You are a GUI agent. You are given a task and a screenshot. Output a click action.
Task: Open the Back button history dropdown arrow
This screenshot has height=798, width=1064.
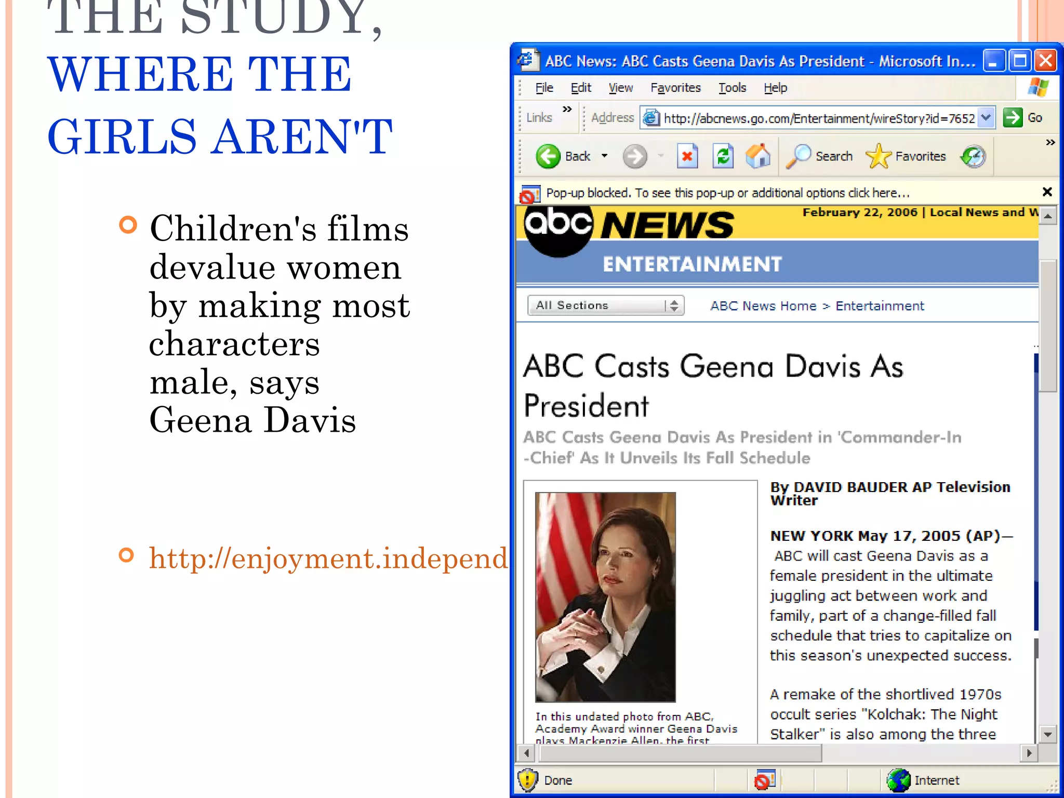(x=604, y=156)
